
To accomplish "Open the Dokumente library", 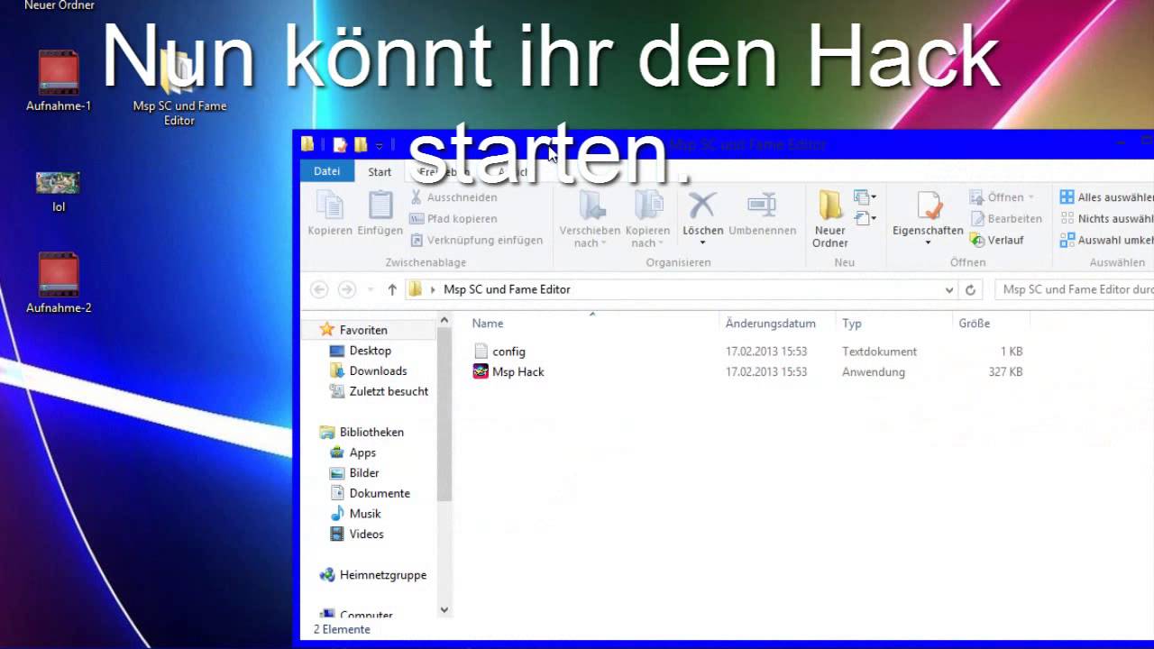I will [380, 493].
